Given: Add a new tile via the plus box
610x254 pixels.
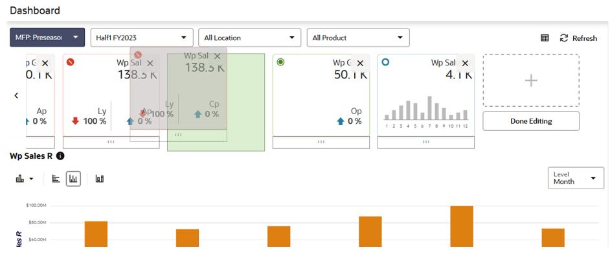Looking at the screenshot, I should click(x=531, y=80).
